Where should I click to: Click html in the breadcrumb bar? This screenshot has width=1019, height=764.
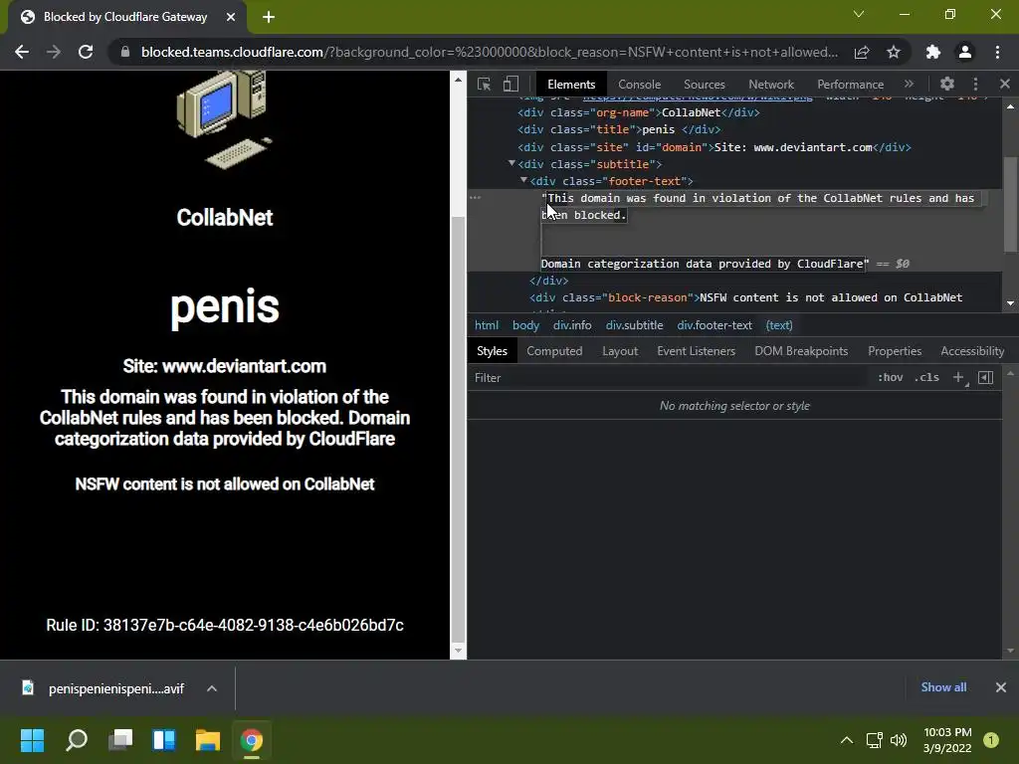tap(486, 325)
